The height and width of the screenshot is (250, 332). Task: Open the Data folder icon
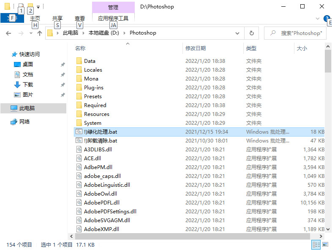(x=79, y=61)
